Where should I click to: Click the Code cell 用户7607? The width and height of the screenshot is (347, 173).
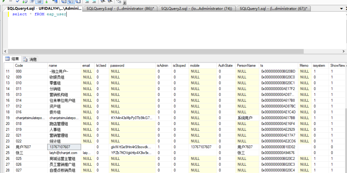click(x=31, y=147)
